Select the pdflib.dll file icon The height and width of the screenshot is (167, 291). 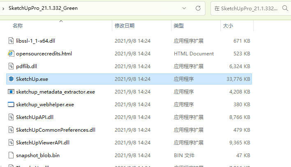click(x=11, y=66)
